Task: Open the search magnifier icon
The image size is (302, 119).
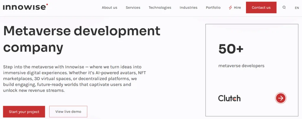Action: coord(284,7)
